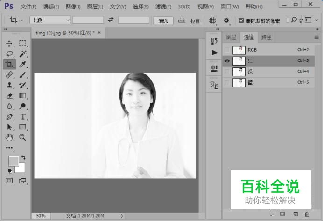Viewport: 323px width, 221px height.
Task: Open the Image menu
Action: (73, 7)
